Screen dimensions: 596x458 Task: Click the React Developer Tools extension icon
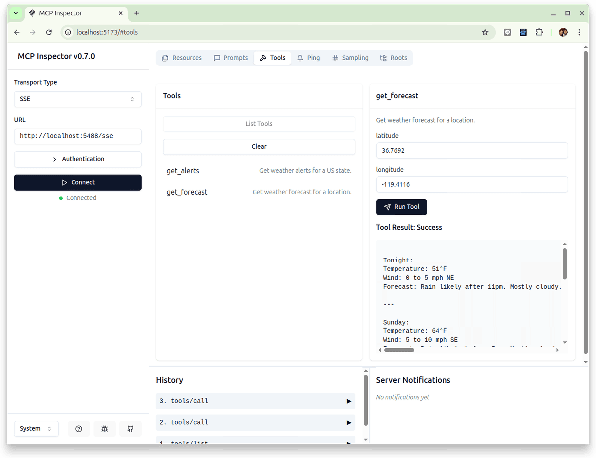(523, 32)
